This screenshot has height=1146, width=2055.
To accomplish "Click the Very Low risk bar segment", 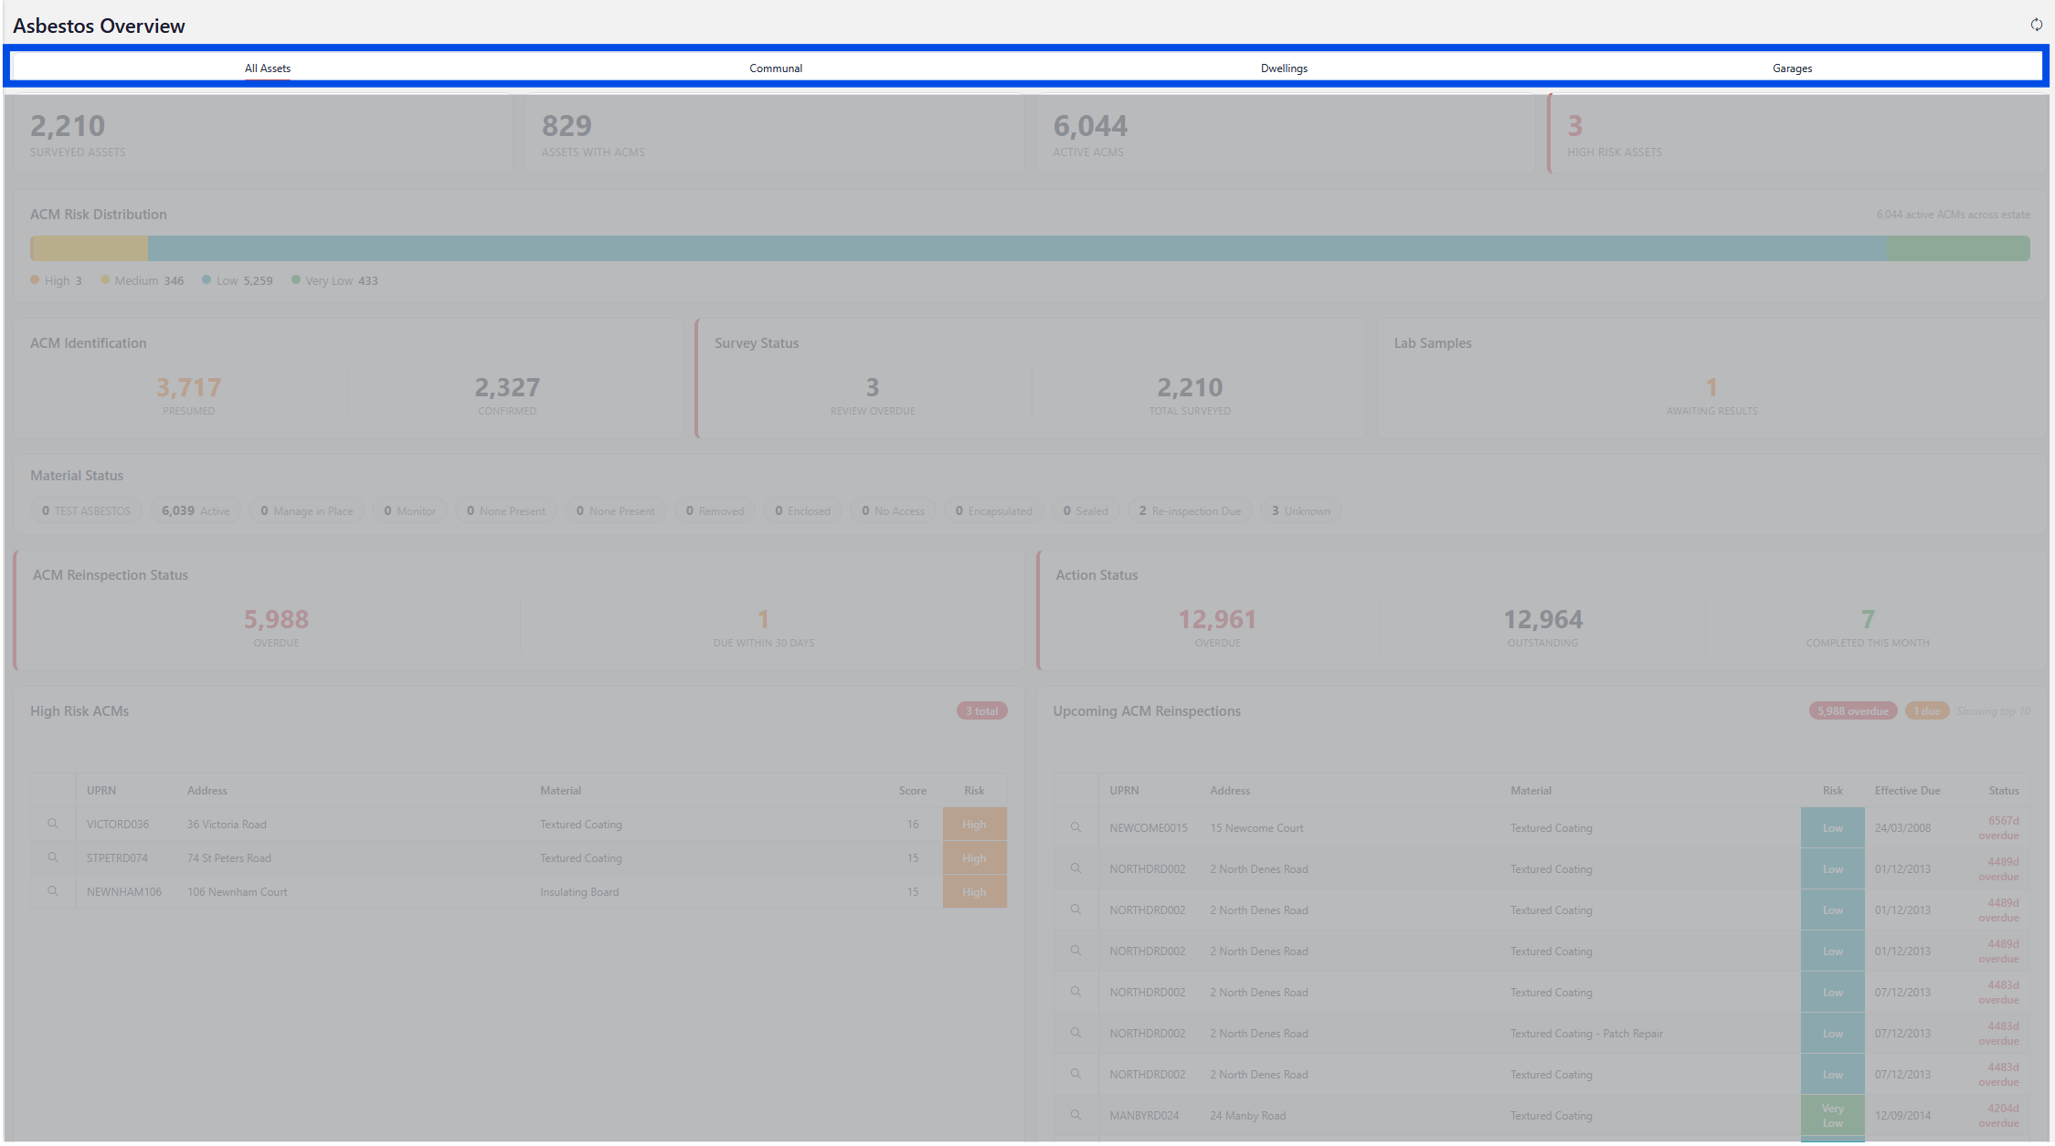I will (1958, 248).
